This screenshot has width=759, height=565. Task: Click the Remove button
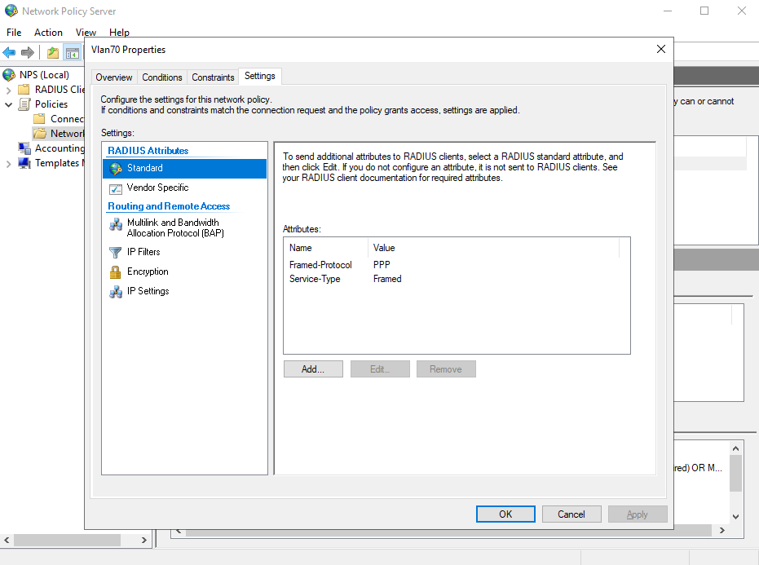(446, 369)
